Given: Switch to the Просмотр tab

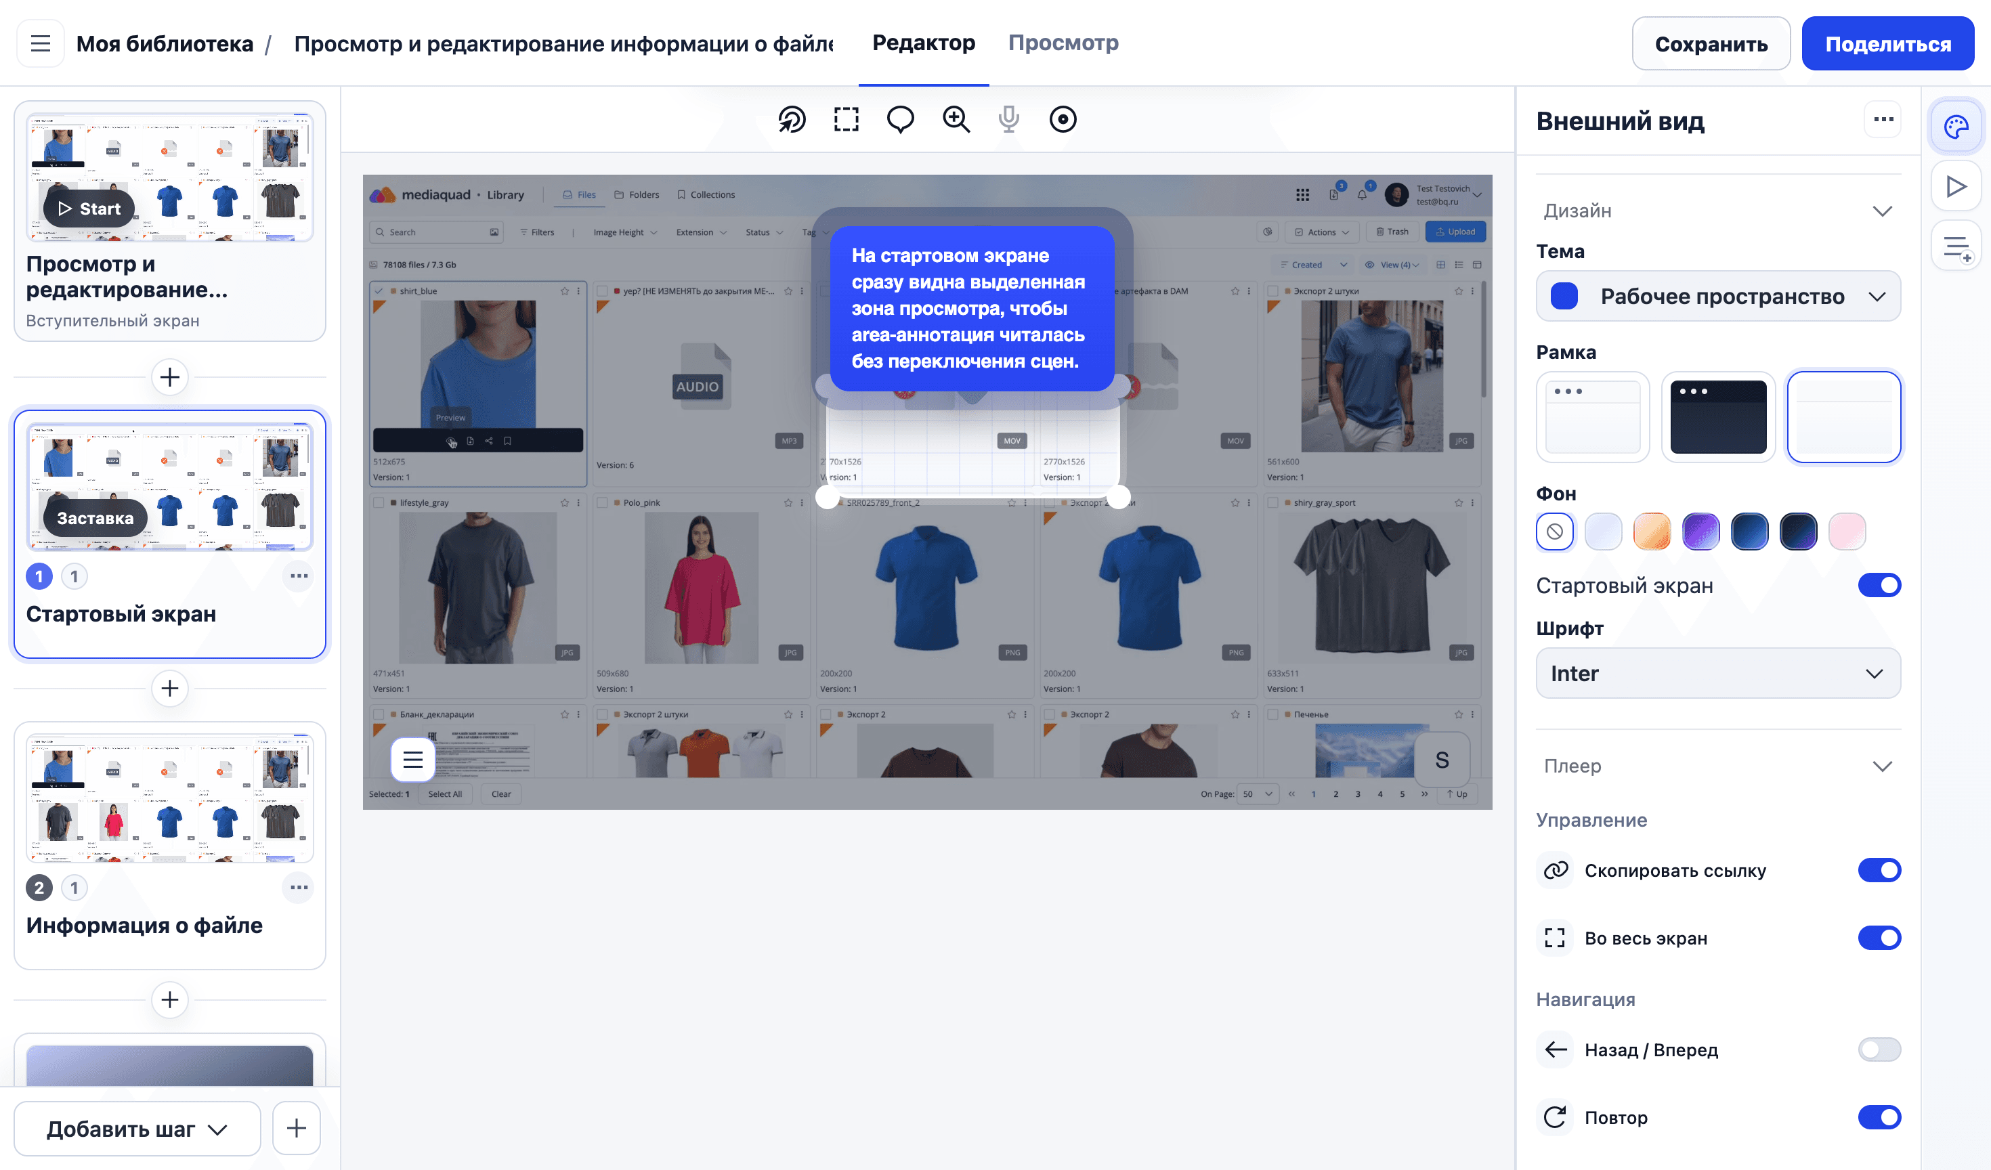Looking at the screenshot, I should click(x=1063, y=43).
